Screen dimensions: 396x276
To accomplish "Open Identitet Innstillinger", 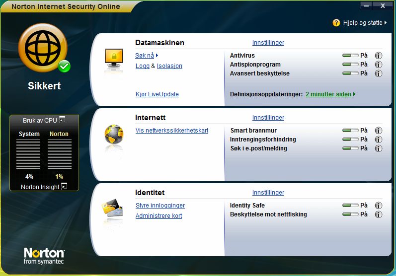I will pyautogui.click(x=268, y=193).
